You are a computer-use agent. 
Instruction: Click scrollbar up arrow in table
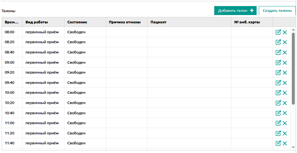(x=293, y=30)
